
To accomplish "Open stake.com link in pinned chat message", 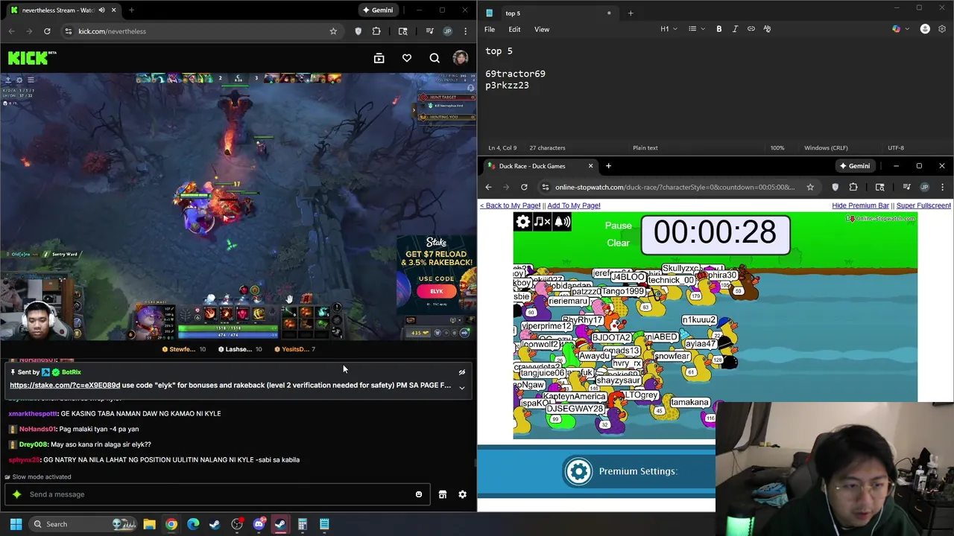I will [x=65, y=385].
